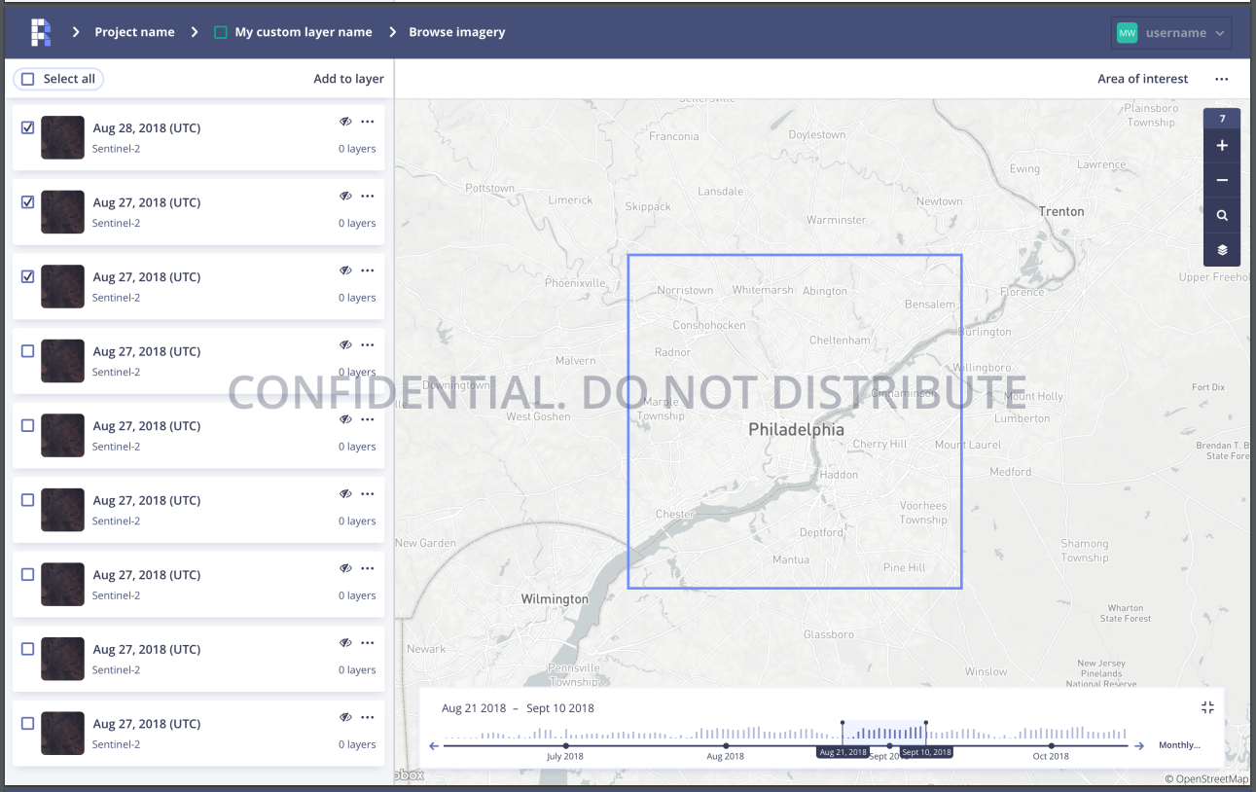The image size is (1256, 792).
Task: Open more options for Aug 28, 2018 scene
Action: (x=367, y=122)
